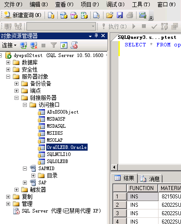This screenshot has height=224, width=181.
Task: Click the parse checkmark icon
Action: coord(154,27)
